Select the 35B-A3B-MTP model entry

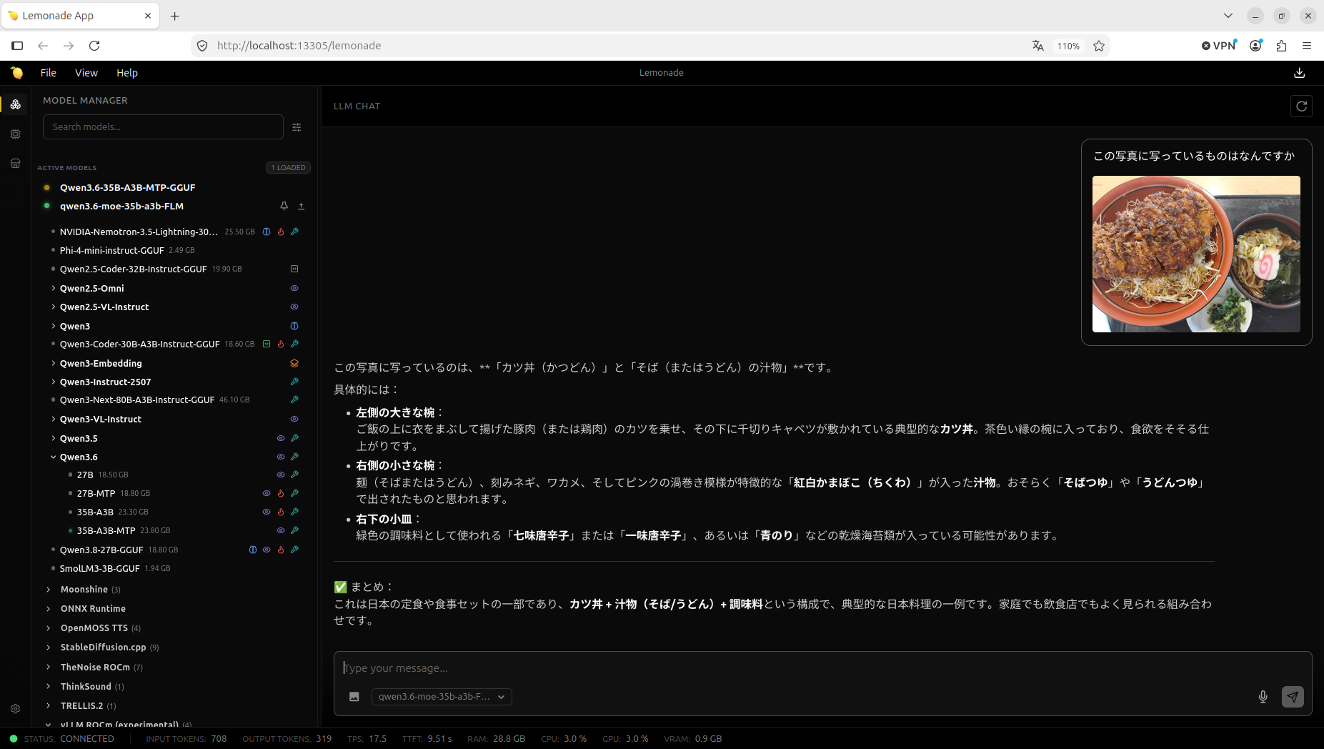(x=106, y=531)
